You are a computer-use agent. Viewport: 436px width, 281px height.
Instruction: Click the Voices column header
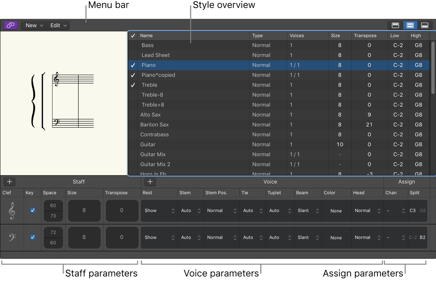pos(308,36)
